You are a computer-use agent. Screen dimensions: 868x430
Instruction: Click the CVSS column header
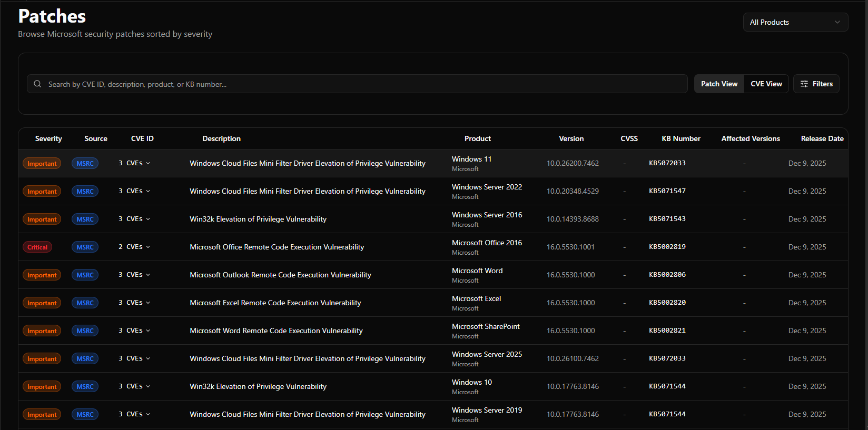pyautogui.click(x=629, y=138)
